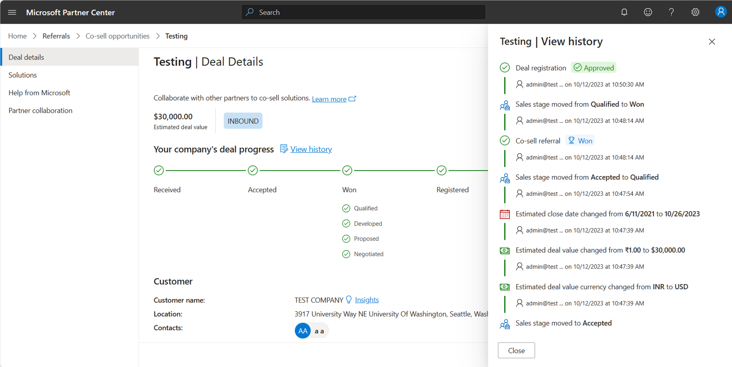The width and height of the screenshot is (732, 367).
Task: Click the calendar icon for close date change
Action: 505,214
